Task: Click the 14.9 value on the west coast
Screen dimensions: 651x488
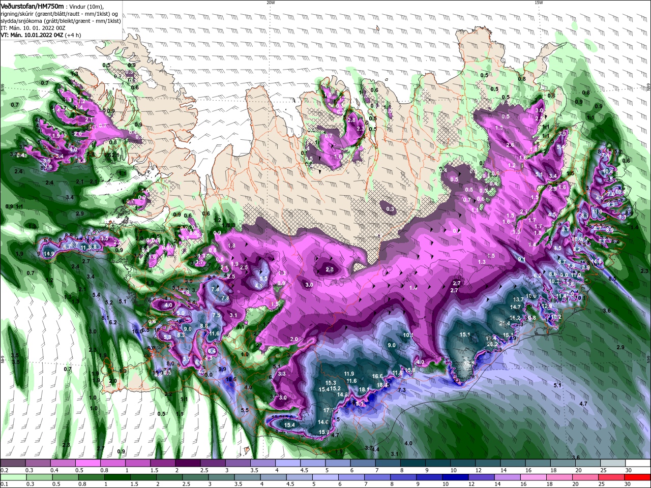Action: point(49,254)
